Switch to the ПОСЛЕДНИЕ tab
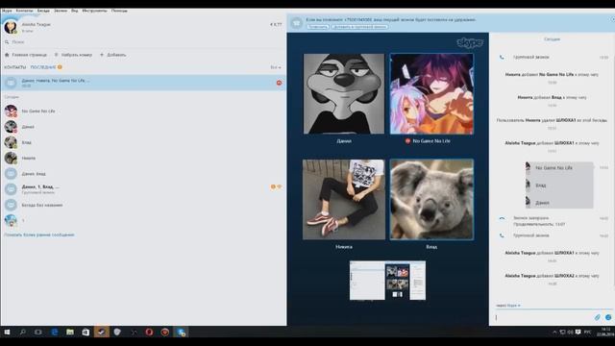The width and height of the screenshot is (615, 346). pos(43,67)
